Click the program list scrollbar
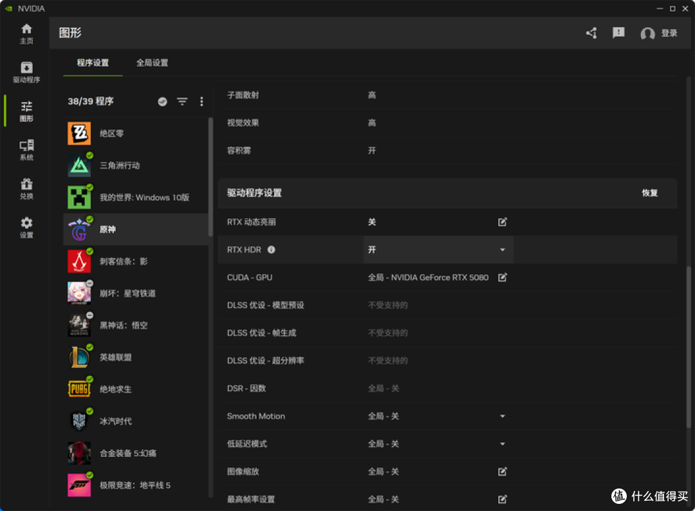 (x=210, y=177)
